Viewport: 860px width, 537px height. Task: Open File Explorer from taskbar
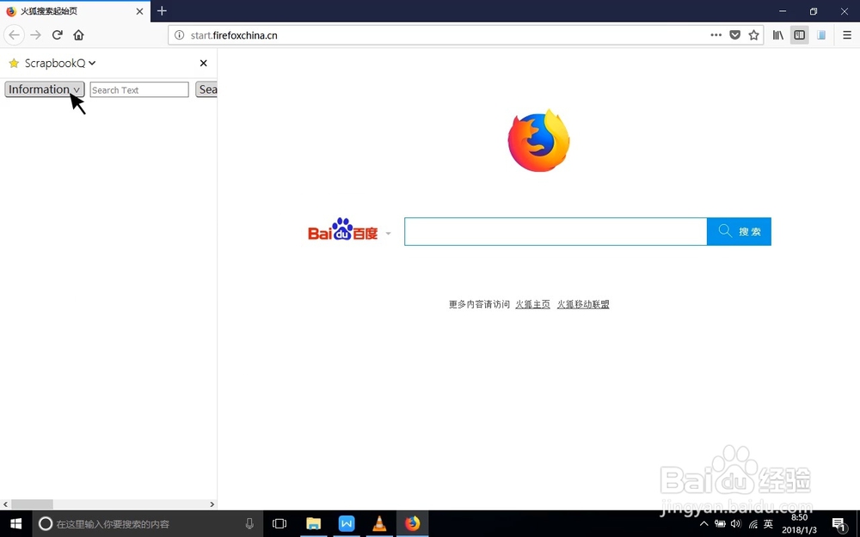[313, 524]
